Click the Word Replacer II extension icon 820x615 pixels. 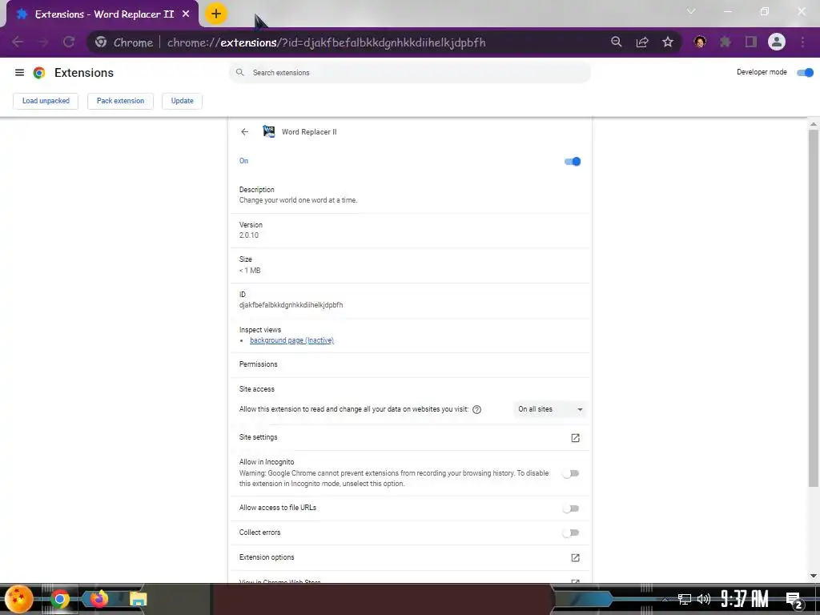pos(269,131)
